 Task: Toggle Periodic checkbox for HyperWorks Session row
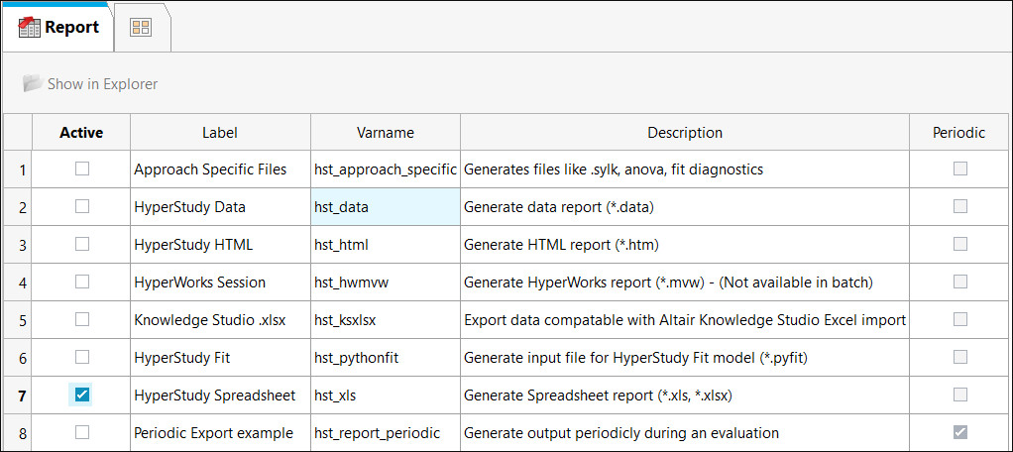[x=960, y=282]
